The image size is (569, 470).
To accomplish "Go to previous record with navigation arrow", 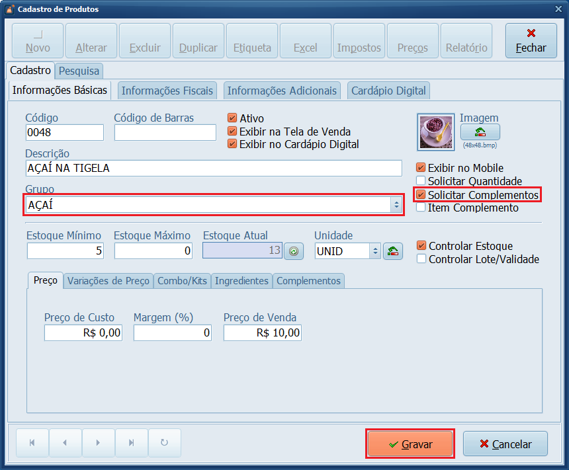I will click(x=65, y=443).
